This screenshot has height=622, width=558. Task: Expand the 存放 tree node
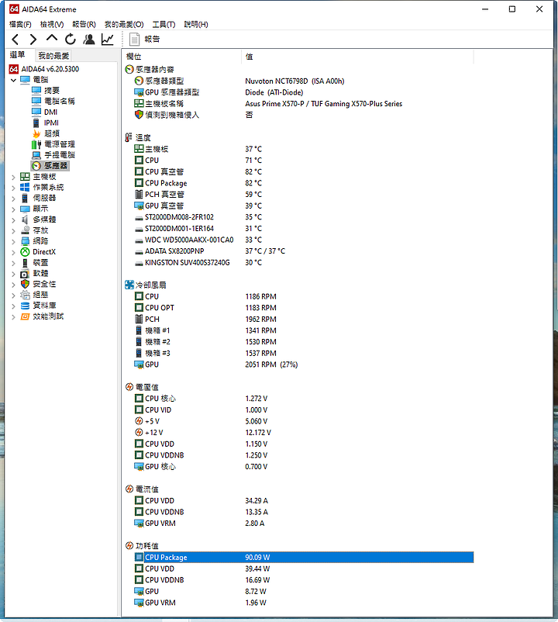pos(13,231)
